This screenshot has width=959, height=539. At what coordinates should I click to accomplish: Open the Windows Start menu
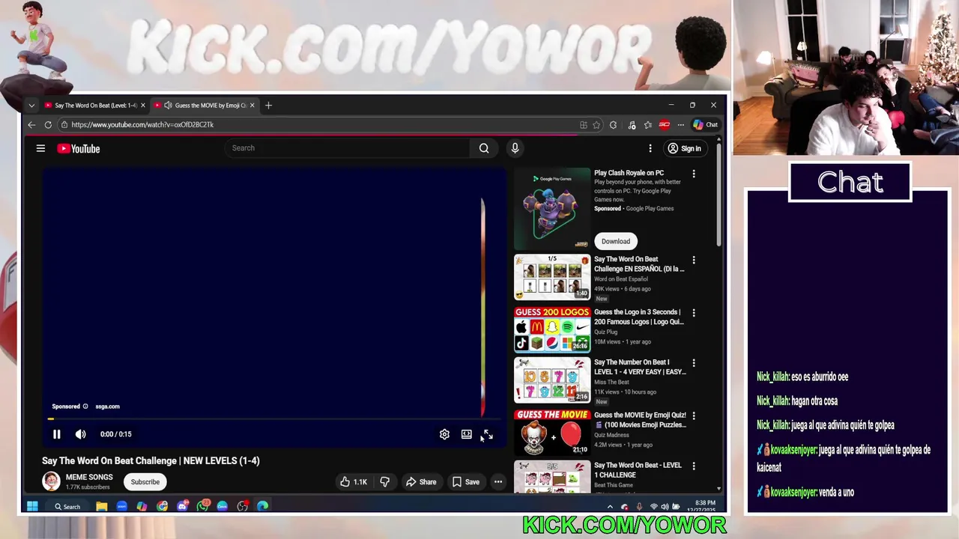click(32, 507)
